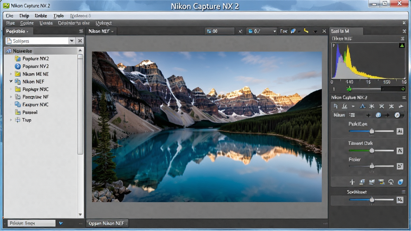This screenshot has height=231, width=411.
Task: Click the Conire toolbar button
Action: coord(27,23)
